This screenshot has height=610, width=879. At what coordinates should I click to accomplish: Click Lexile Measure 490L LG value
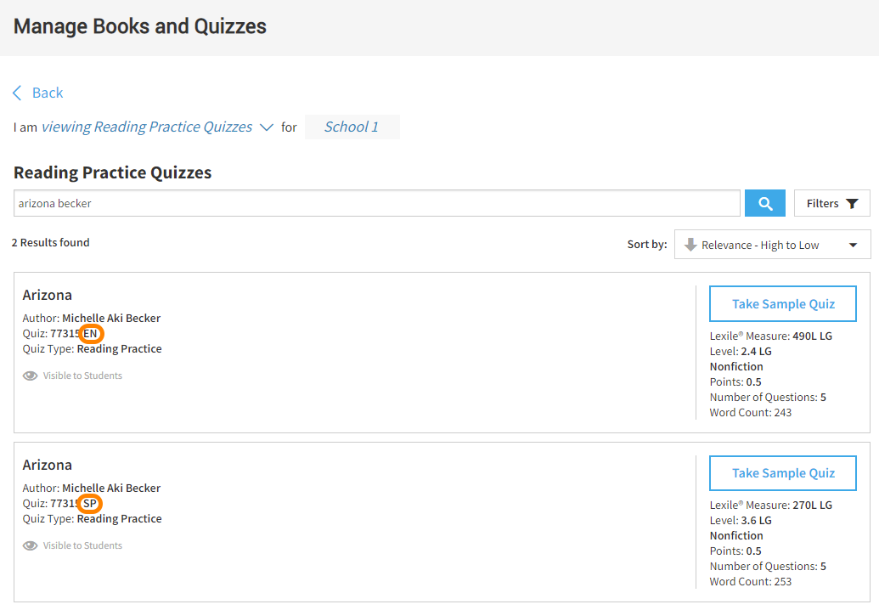[x=812, y=336]
